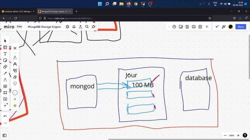Open File Explorer from taskbar

coord(121,4)
